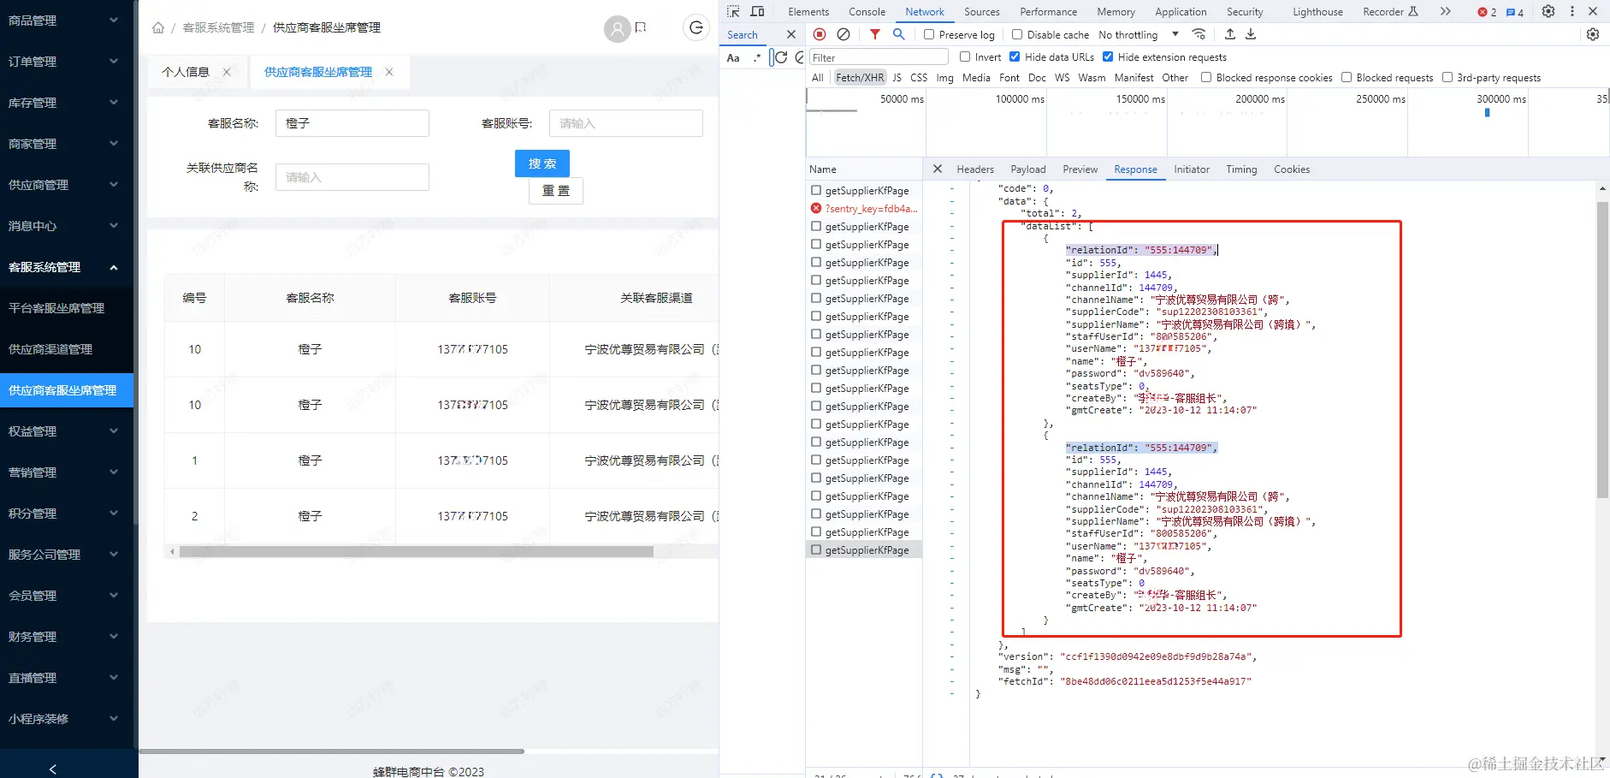This screenshot has height=778, width=1610.
Task: Click the blue issues count badge
Action: tap(1515, 12)
